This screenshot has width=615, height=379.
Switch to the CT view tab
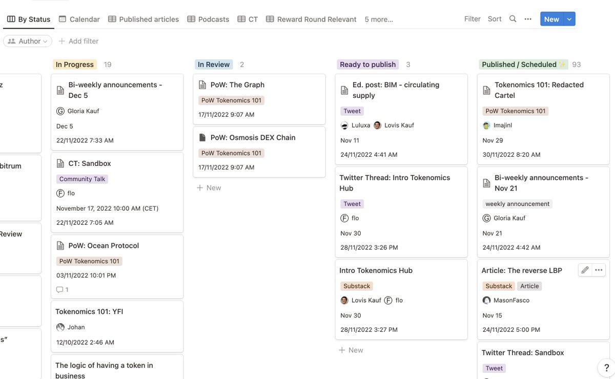tap(248, 19)
